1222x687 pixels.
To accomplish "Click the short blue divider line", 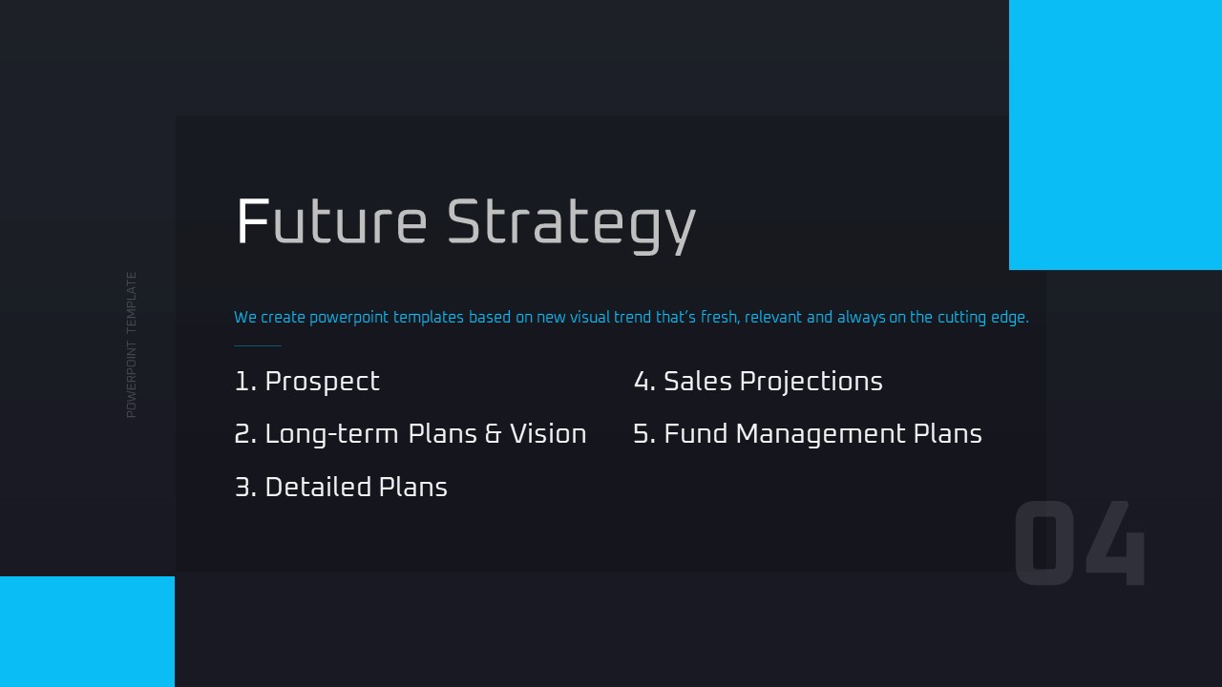I will (x=258, y=345).
